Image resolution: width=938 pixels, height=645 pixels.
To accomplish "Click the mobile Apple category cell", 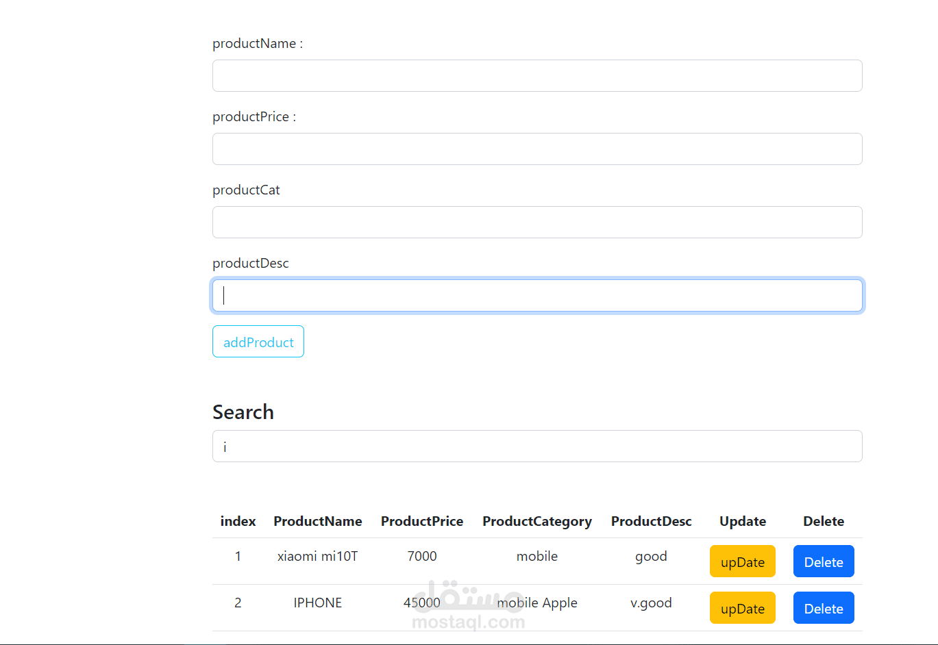I will point(537,603).
